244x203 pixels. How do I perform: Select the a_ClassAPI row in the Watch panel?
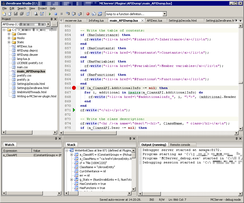(x=32, y=155)
